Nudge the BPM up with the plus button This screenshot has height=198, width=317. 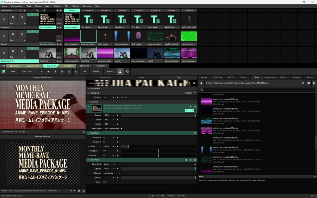pyautogui.click(x=48, y=72)
